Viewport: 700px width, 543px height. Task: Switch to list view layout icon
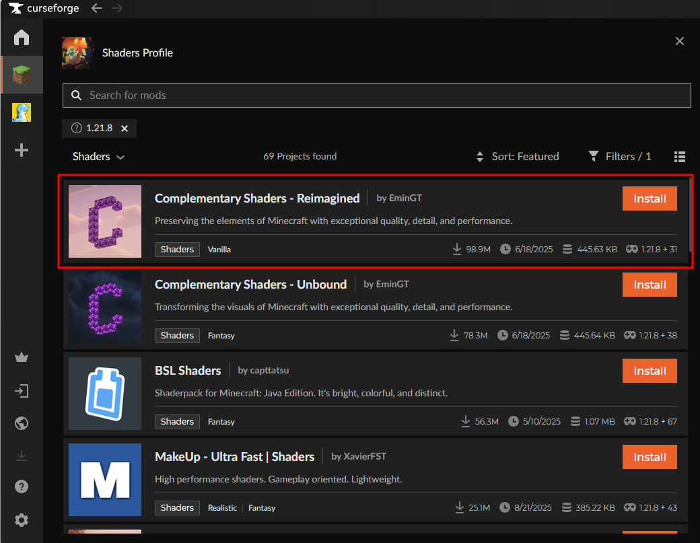pos(679,157)
